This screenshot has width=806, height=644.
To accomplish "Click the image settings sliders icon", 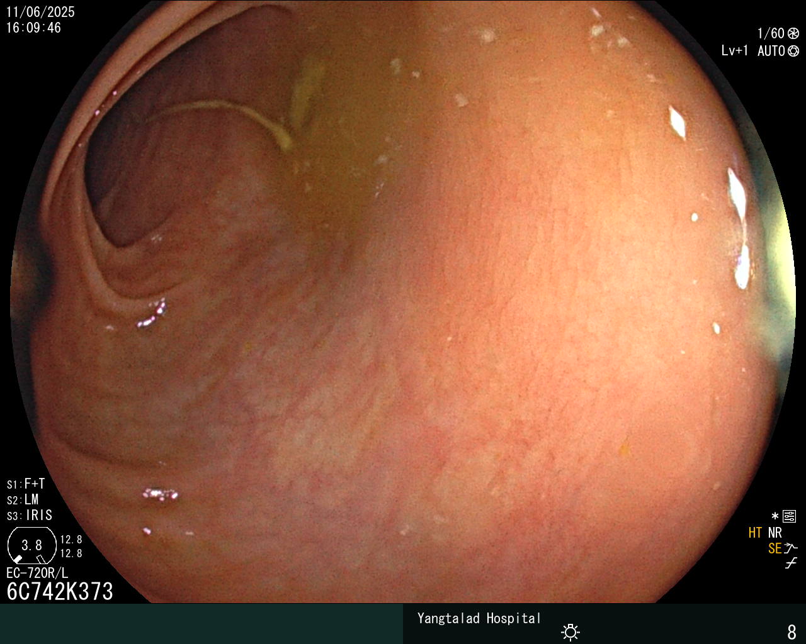I will click(x=790, y=516).
